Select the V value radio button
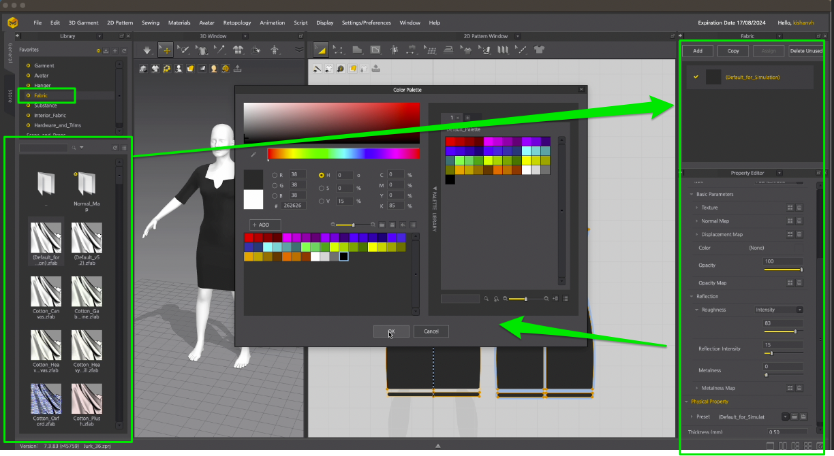 [x=322, y=201]
